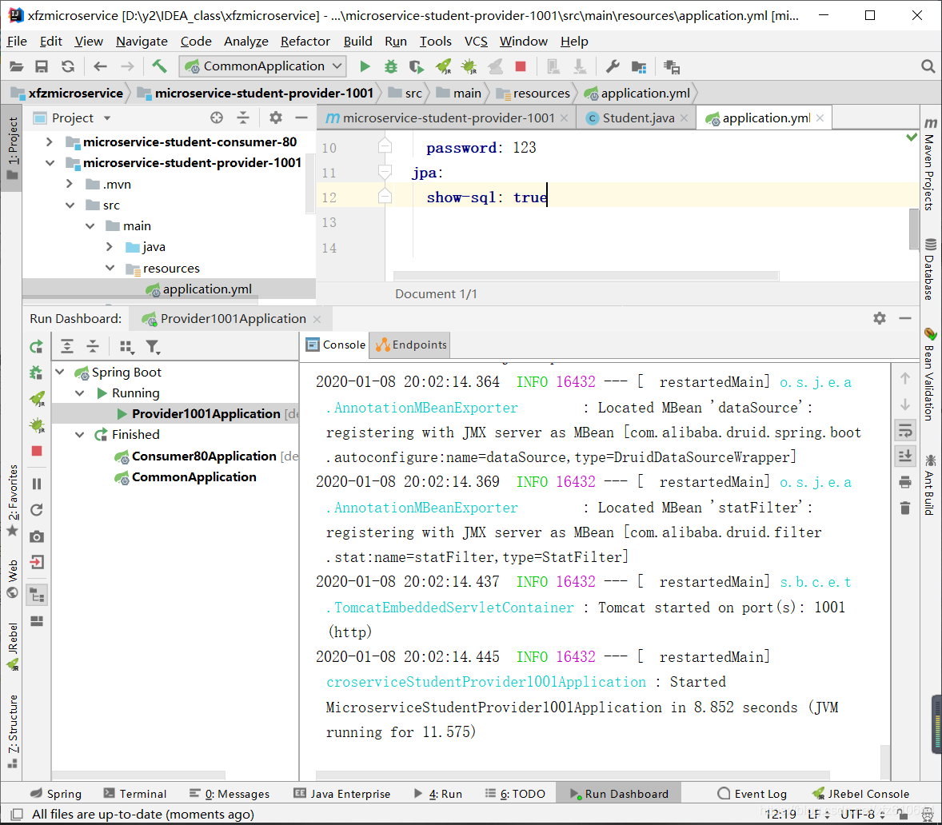Expand the java folder
The width and height of the screenshot is (942, 825).
pos(110,247)
